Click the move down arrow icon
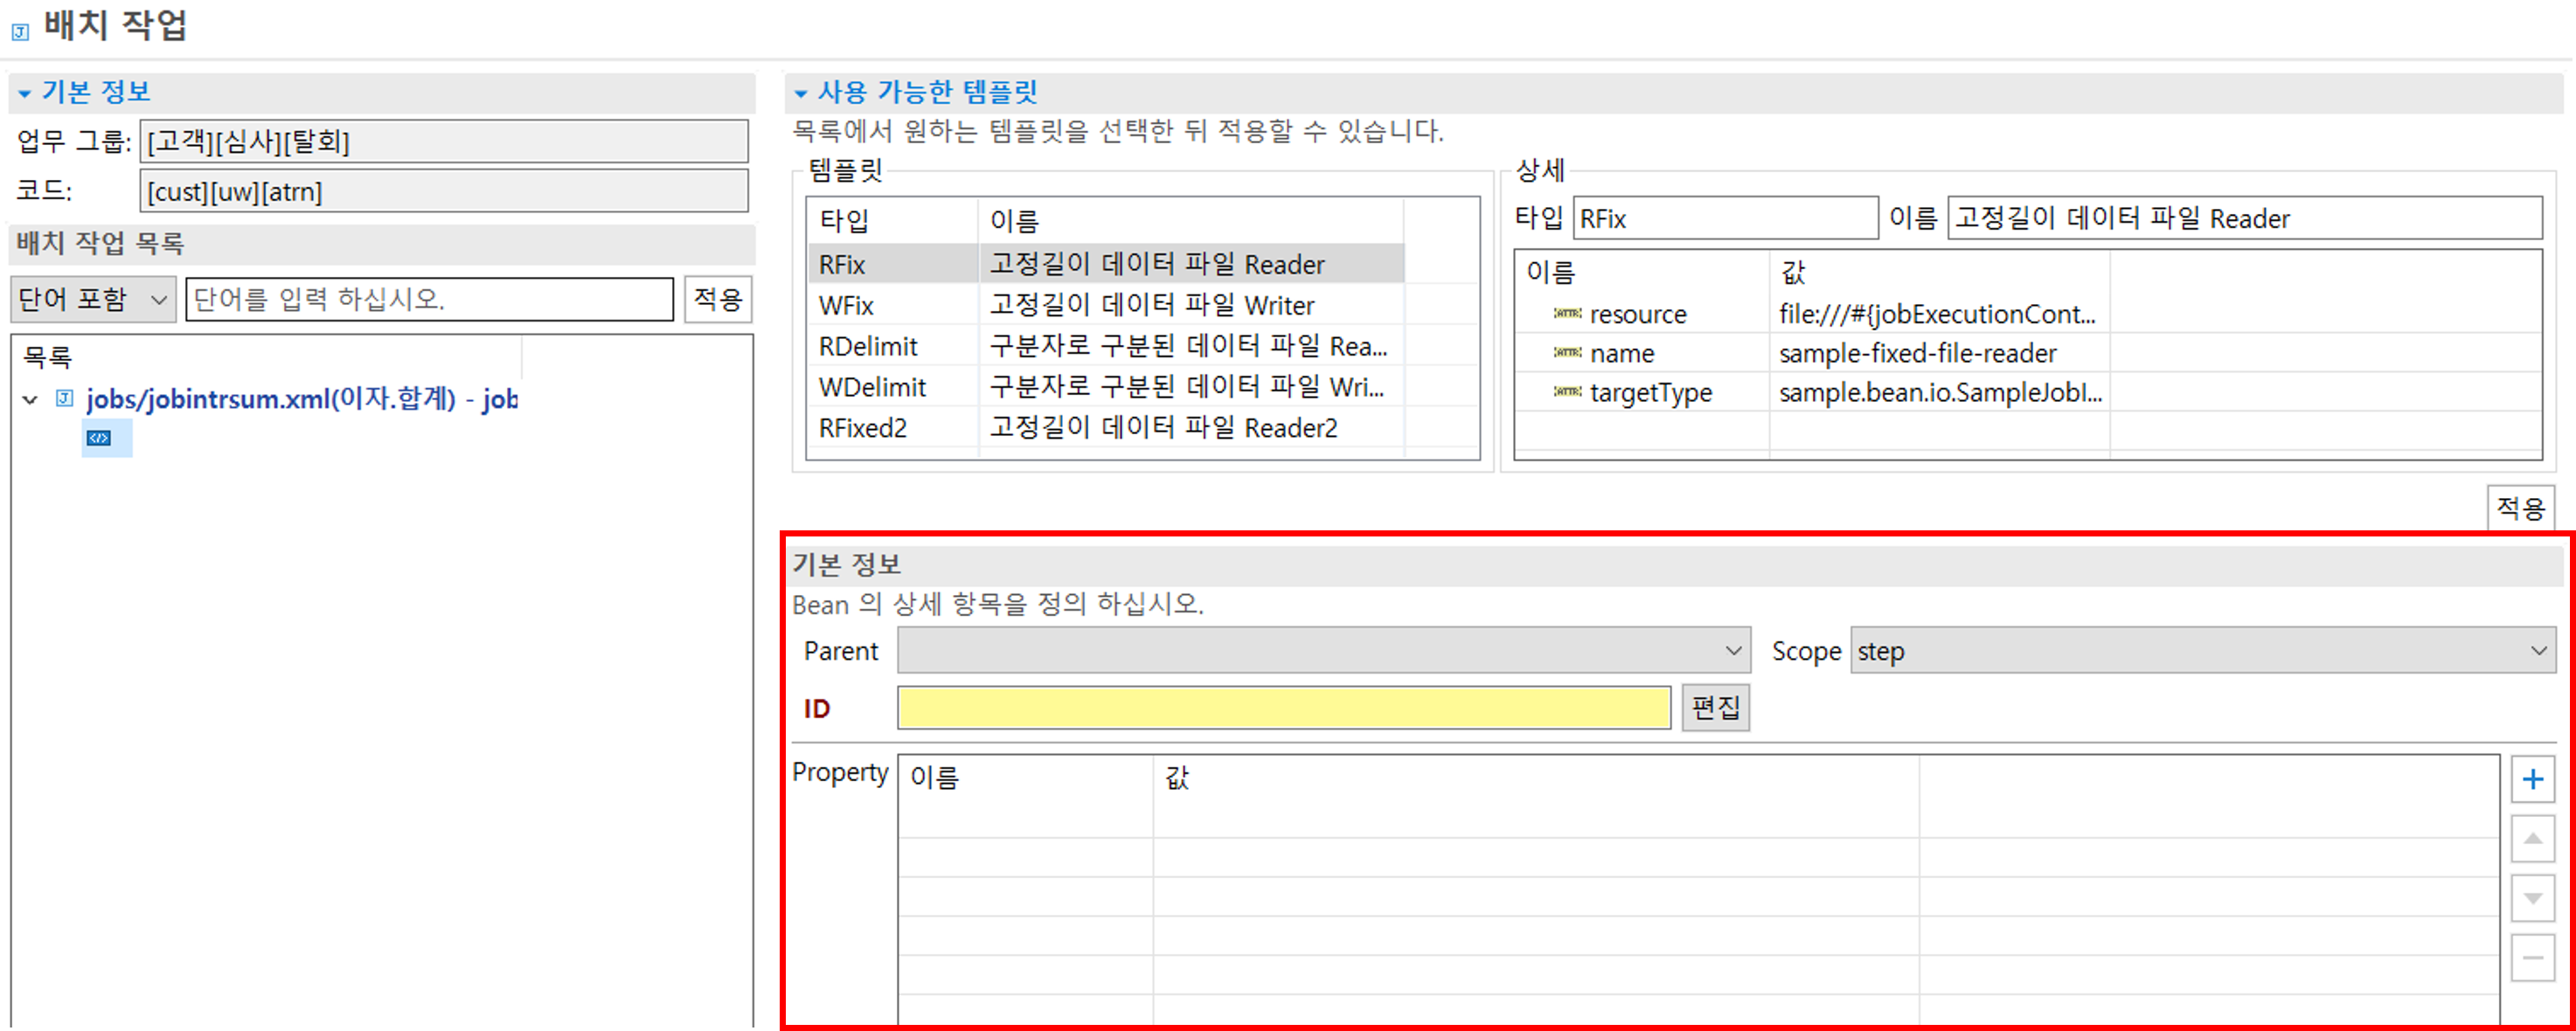 (2531, 898)
